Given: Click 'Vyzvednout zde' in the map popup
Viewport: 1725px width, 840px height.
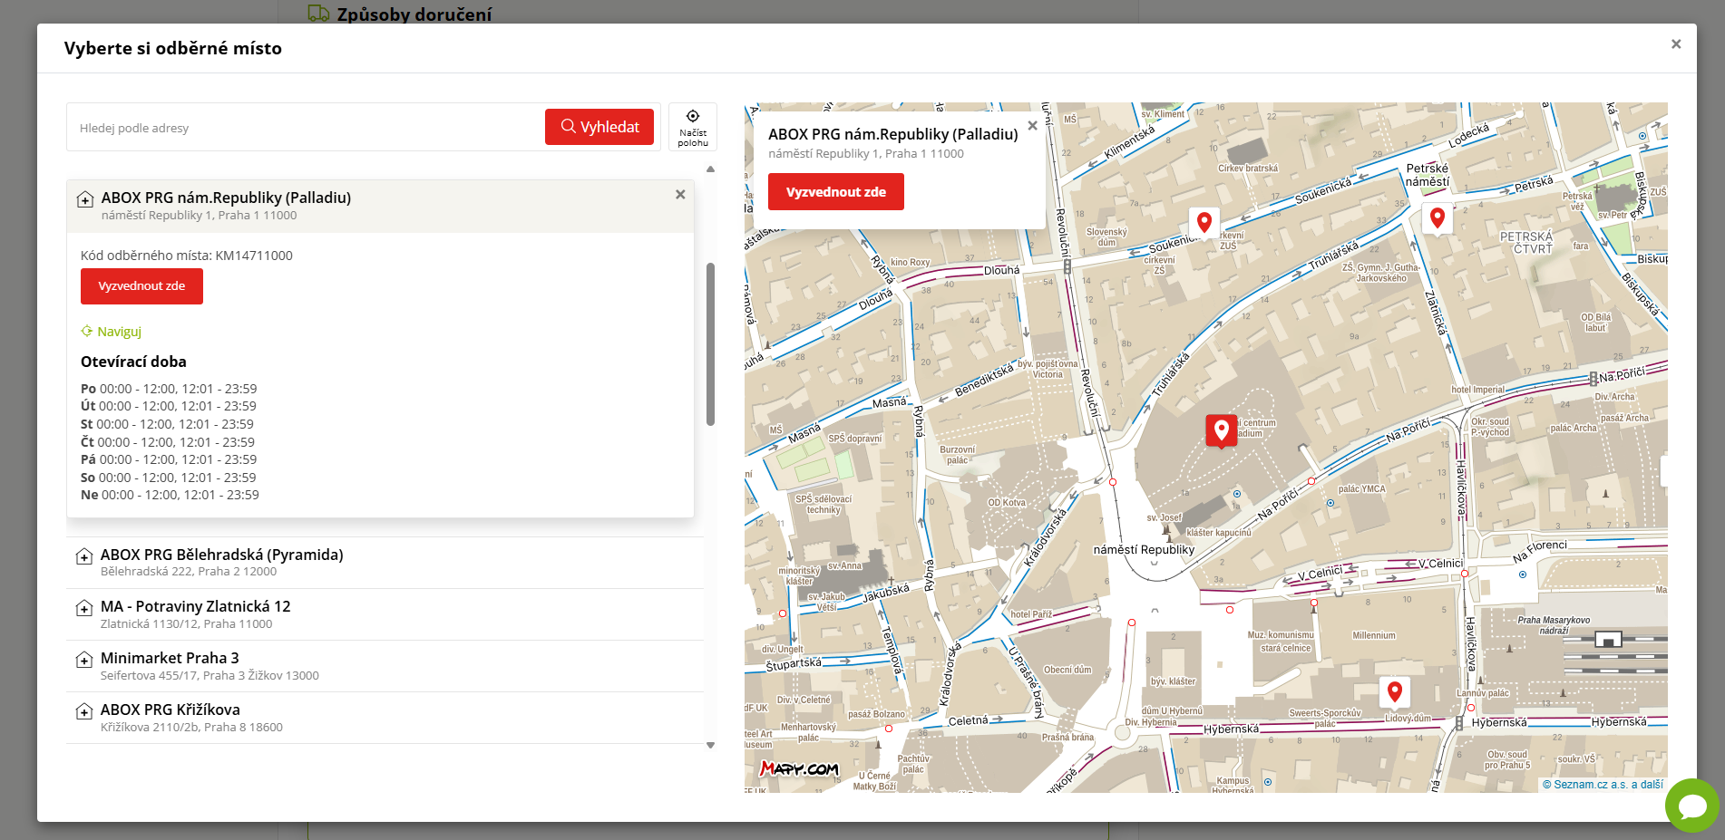Looking at the screenshot, I should point(835,192).
